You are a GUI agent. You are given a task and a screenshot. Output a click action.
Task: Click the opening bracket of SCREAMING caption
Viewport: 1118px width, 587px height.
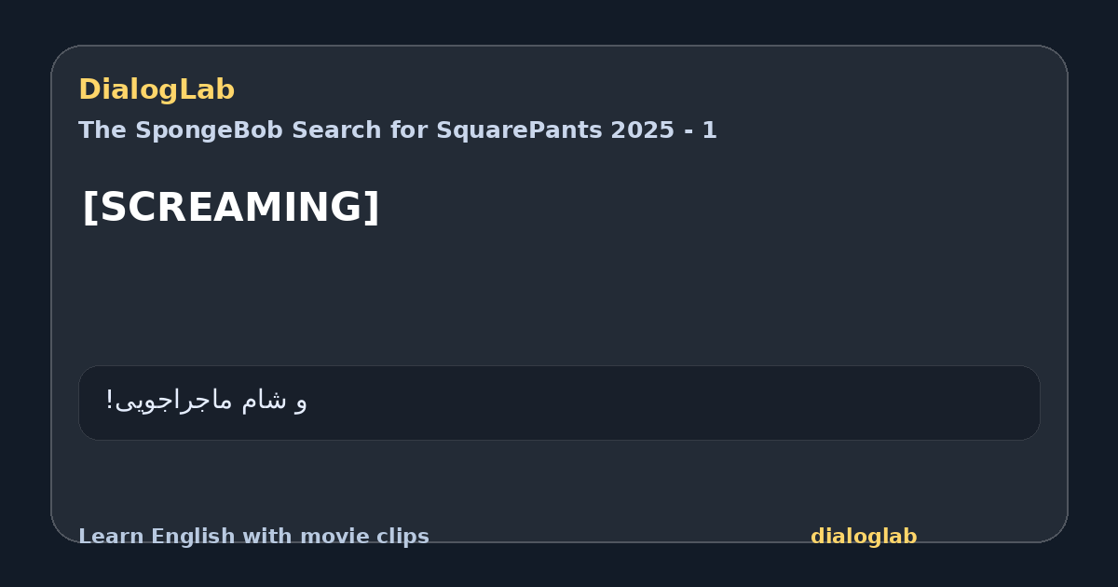tap(89, 207)
